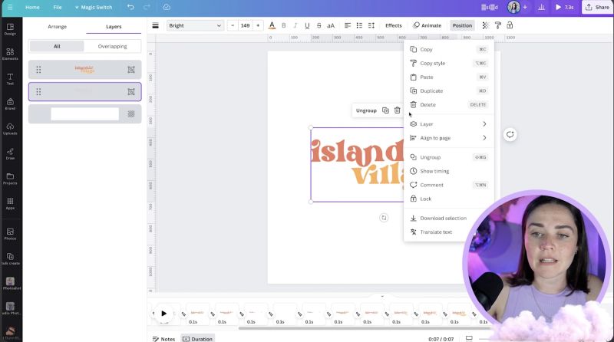
Task: Open the Elements sidebar panel
Action: click(x=10, y=54)
